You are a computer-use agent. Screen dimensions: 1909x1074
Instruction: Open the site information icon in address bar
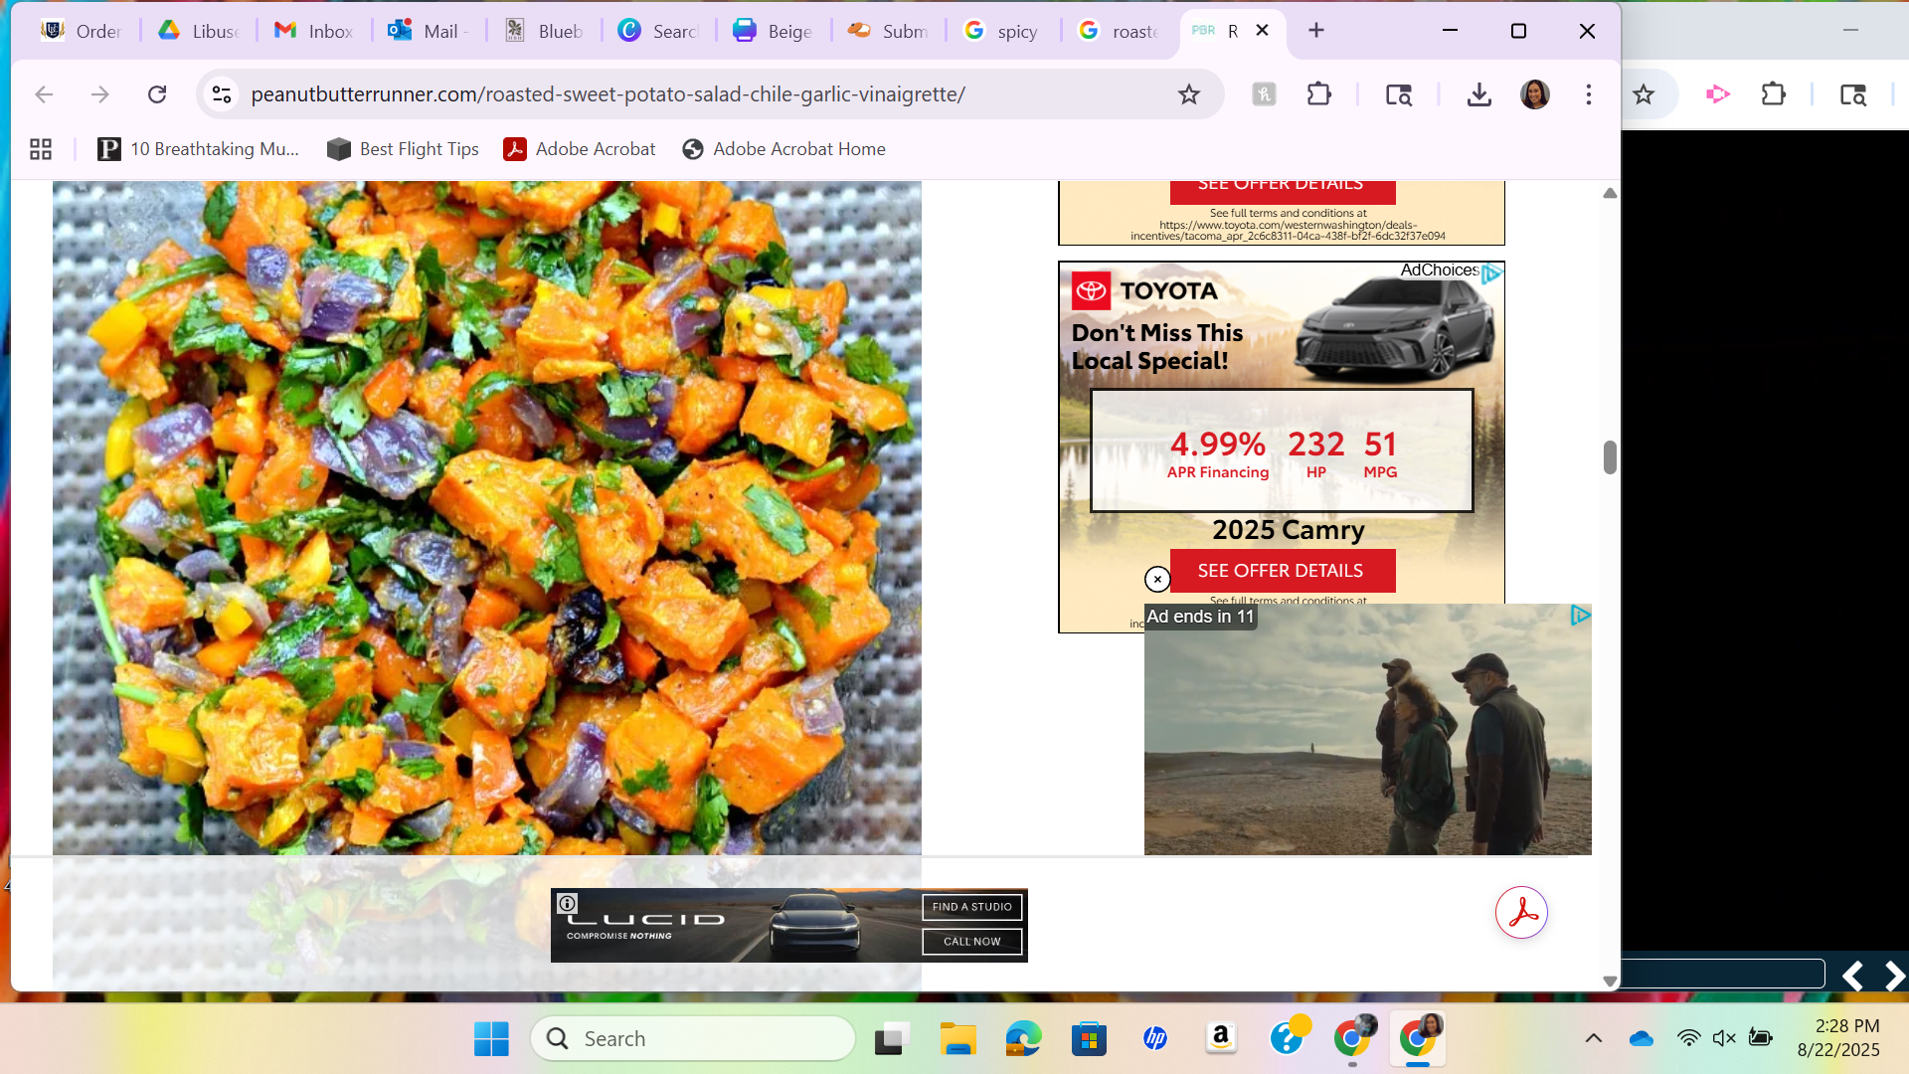222,94
